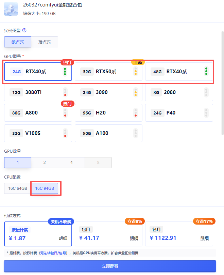Choose the 16C 64GB CPU configuration
This screenshot has height=275, width=224.
[x=17, y=188]
